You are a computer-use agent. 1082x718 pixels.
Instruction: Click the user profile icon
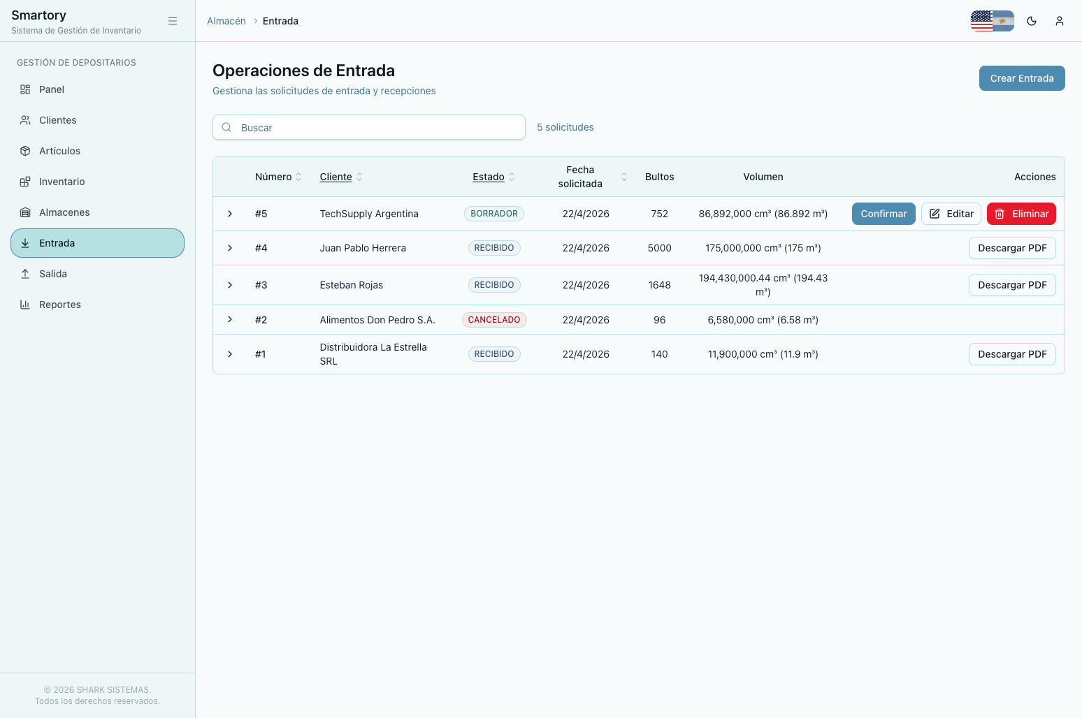pyautogui.click(x=1060, y=21)
